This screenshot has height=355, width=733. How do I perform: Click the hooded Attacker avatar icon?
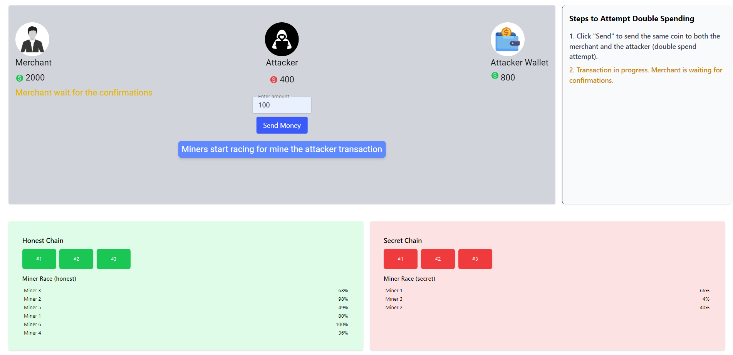click(282, 39)
